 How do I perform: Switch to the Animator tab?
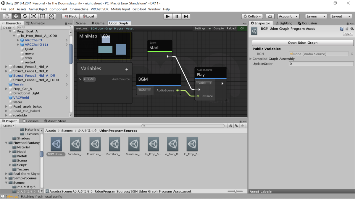coord(35,23)
